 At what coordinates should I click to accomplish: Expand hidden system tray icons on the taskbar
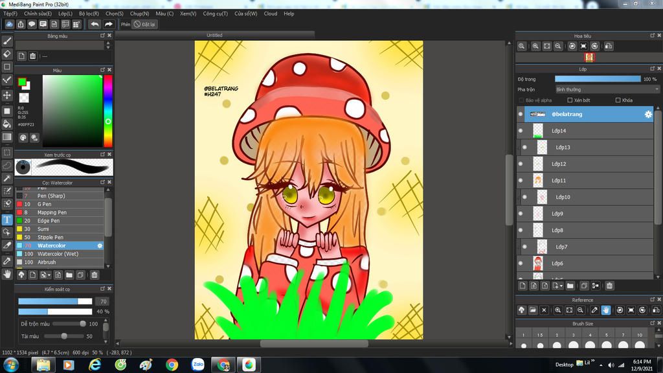(601, 365)
